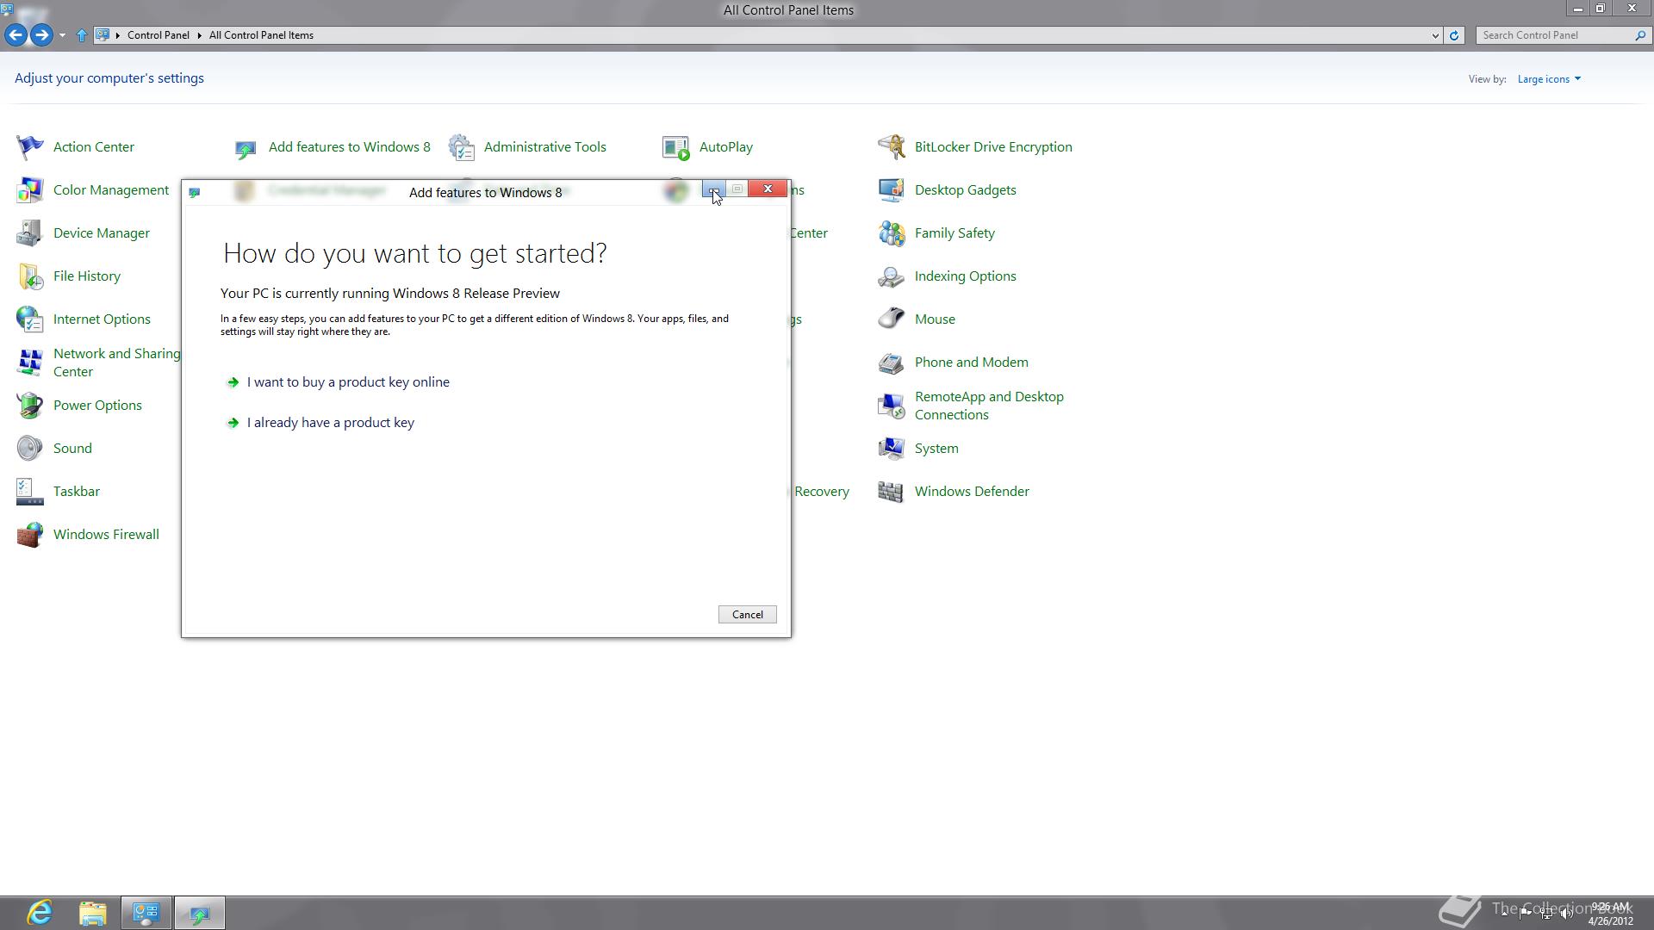Image resolution: width=1654 pixels, height=930 pixels.
Task: Open the Family Safety link
Action: (x=954, y=233)
